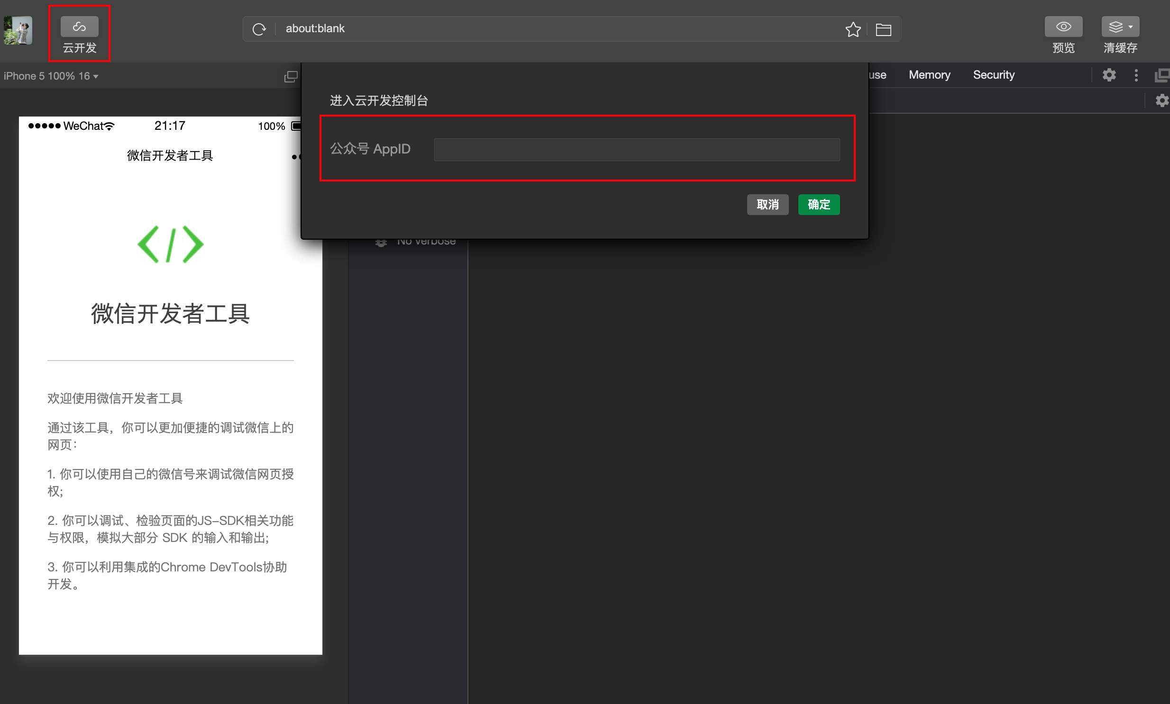The image size is (1170, 704).
Task: Open the DevTools three-dot more menu
Action: (1136, 75)
